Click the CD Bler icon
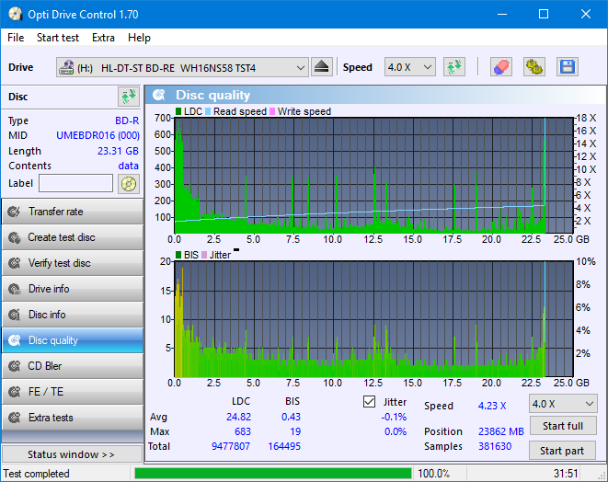608x482 pixels. click(15, 366)
